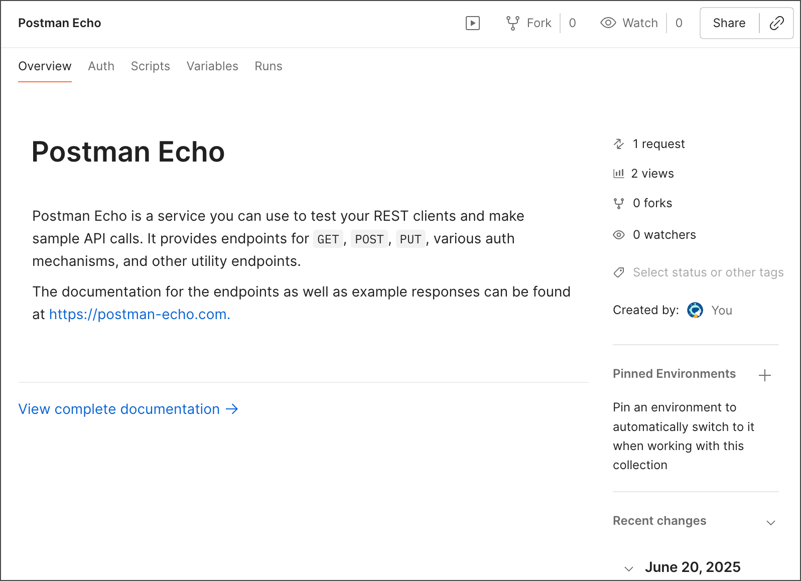The height and width of the screenshot is (581, 801).
Task: Follow the https://postman-echo.com link
Action: pyautogui.click(x=140, y=315)
